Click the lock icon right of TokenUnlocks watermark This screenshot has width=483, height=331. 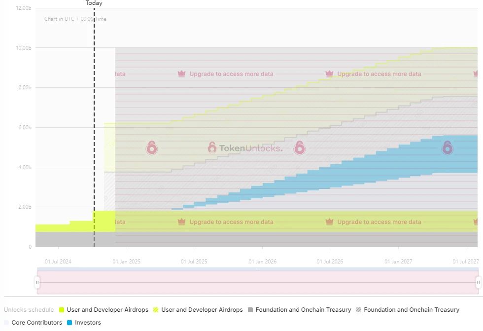point(299,147)
